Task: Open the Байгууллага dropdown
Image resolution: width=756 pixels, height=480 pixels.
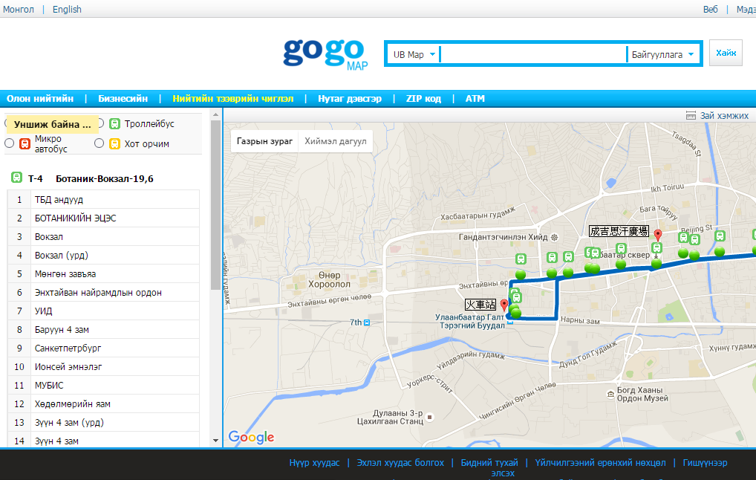Action: click(662, 54)
